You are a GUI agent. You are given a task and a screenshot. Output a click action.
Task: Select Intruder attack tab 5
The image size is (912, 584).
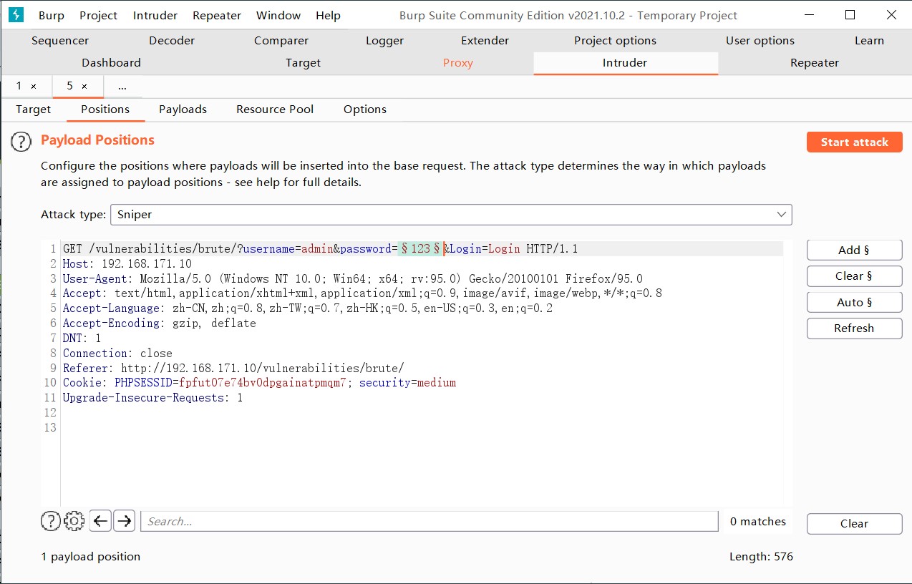coord(70,86)
